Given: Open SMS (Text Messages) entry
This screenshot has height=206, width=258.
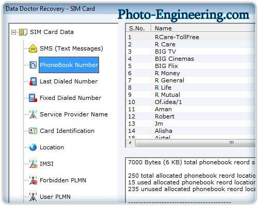Looking at the screenshot, I should click(x=71, y=48).
